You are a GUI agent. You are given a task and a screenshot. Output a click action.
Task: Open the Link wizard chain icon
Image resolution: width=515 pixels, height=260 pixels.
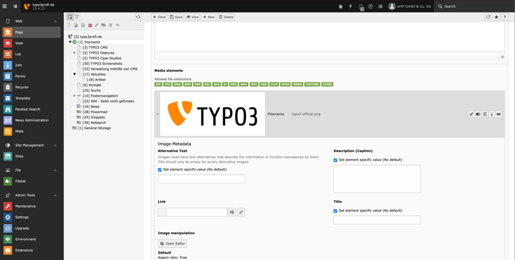pyautogui.click(x=241, y=212)
